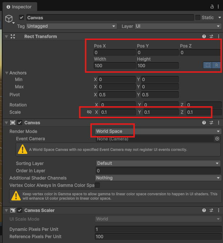Click the Order in Layer input field

(158, 171)
